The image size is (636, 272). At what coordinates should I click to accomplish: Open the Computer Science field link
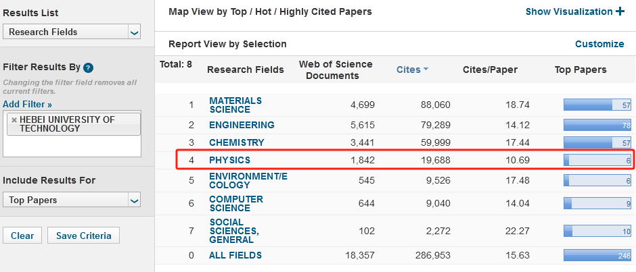pyautogui.click(x=235, y=203)
